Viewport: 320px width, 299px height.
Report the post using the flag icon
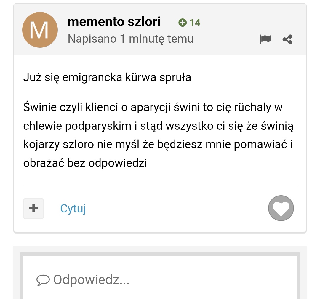(x=265, y=39)
